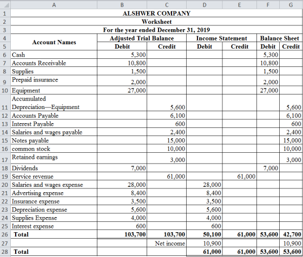Click Notes payable 15,000 in column C
This screenshot has height=257, width=303.
(167, 140)
